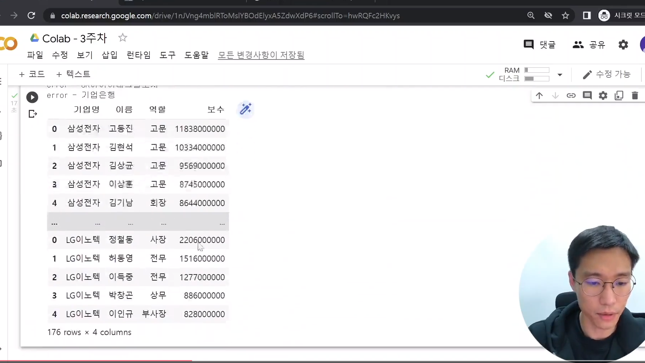Click the notebook title Colab - 3주차
The width and height of the screenshot is (645, 363).
click(75, 38)
